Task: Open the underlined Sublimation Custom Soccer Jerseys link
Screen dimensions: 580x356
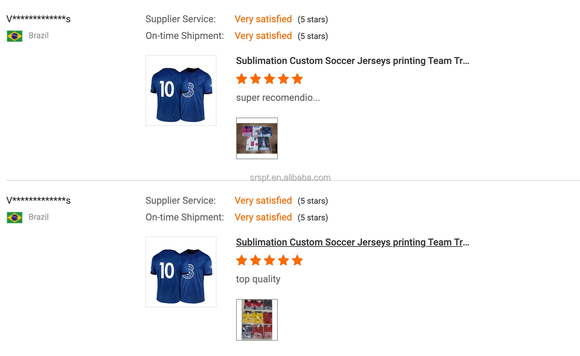Action: pyautogui.click(x=352, y=242)
